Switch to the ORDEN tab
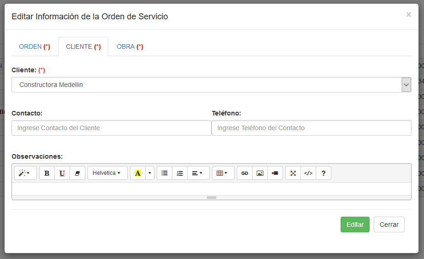The height and width of the screenshot is (259, 424). 35,47
